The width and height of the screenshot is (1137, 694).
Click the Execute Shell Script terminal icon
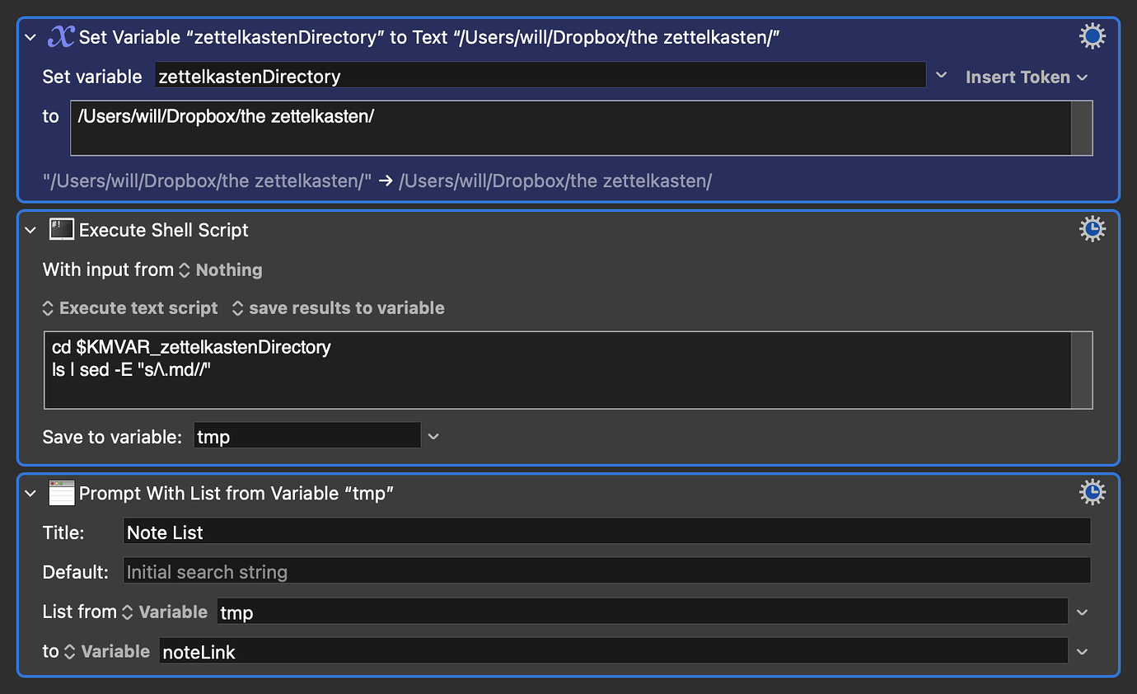[61, 230]
